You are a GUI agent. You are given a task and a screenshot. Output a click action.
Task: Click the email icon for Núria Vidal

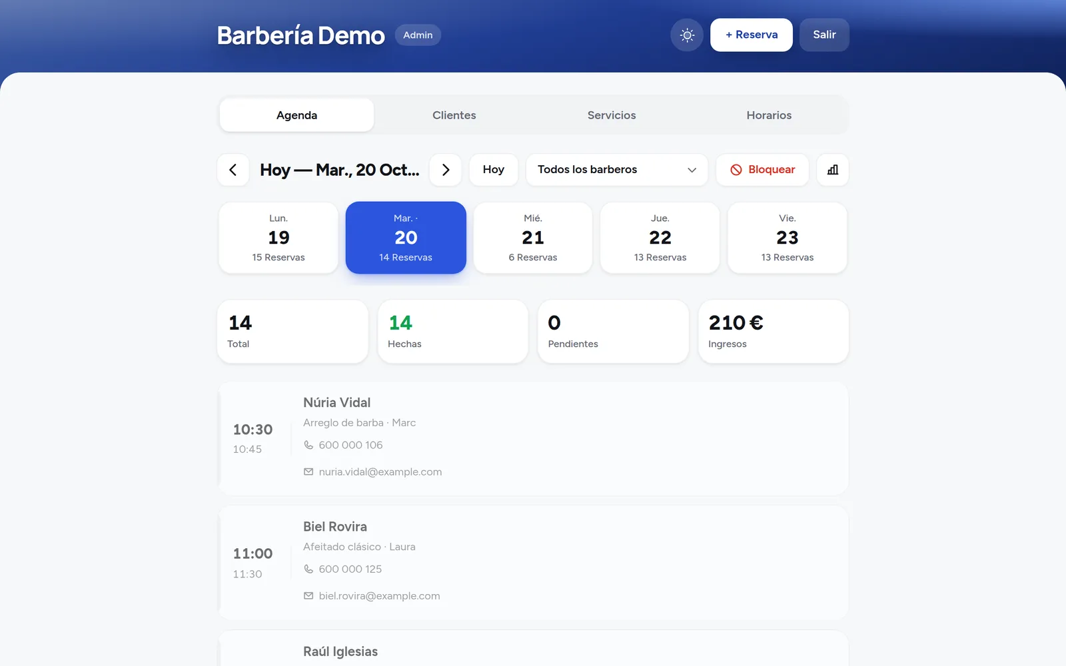(x=308, y=472)
